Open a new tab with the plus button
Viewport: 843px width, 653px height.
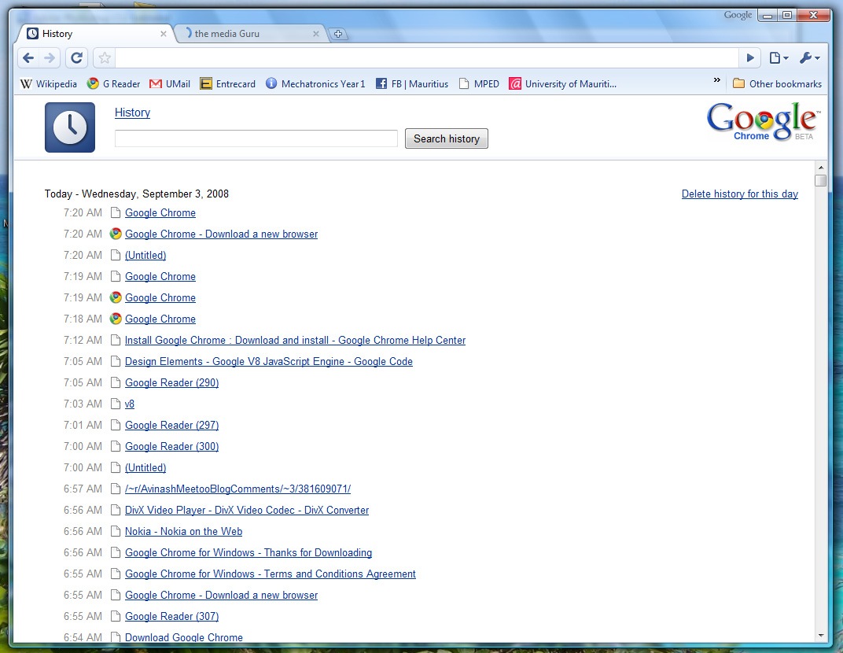click(338, 34)
